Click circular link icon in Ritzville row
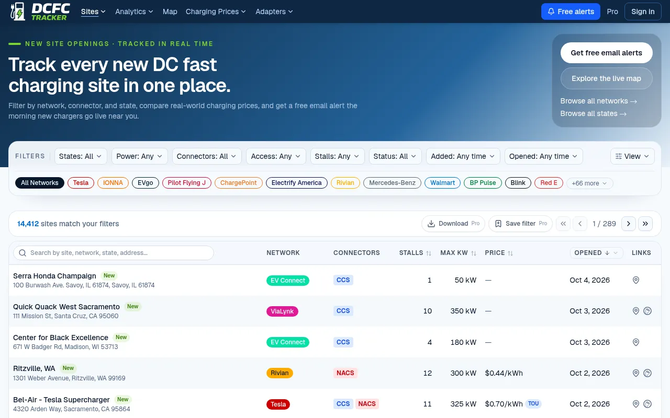This screenshot has width=670, height=418. click(x=647, y=373)
